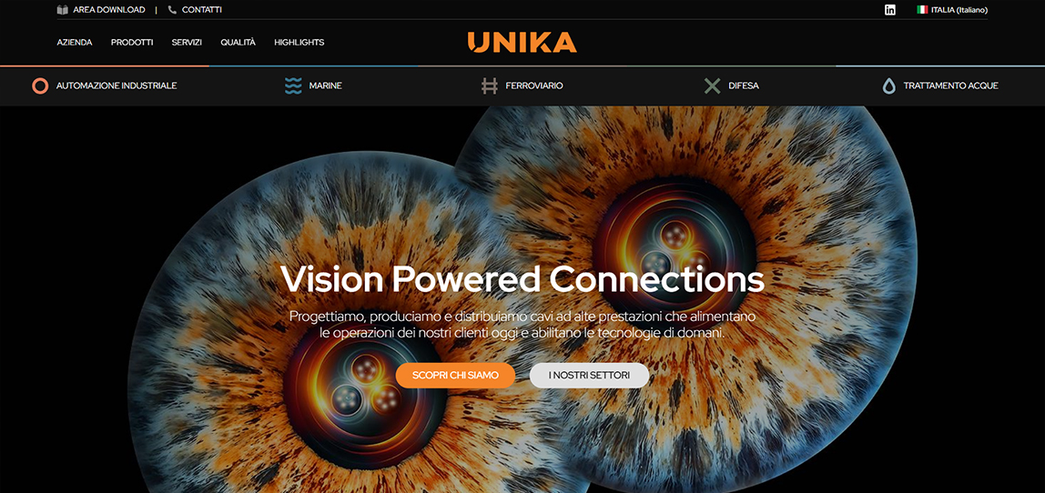Click the water drop Trattamento Acque icon
The width and height of the screenshot is (1045, 493).
tap(889, 86)
